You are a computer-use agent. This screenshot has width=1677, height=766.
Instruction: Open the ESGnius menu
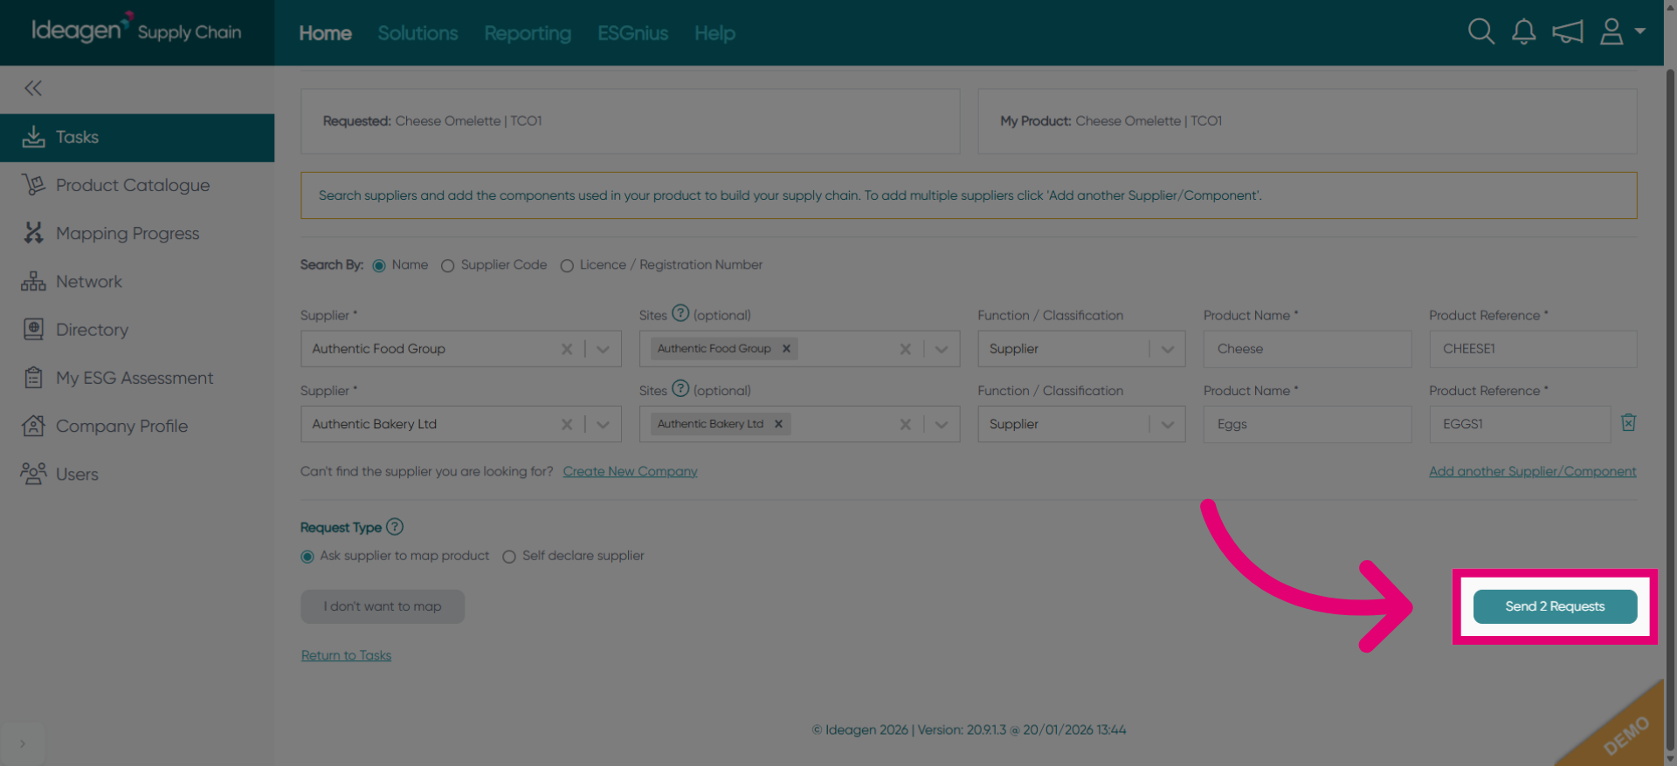click(x=632, y=33)
